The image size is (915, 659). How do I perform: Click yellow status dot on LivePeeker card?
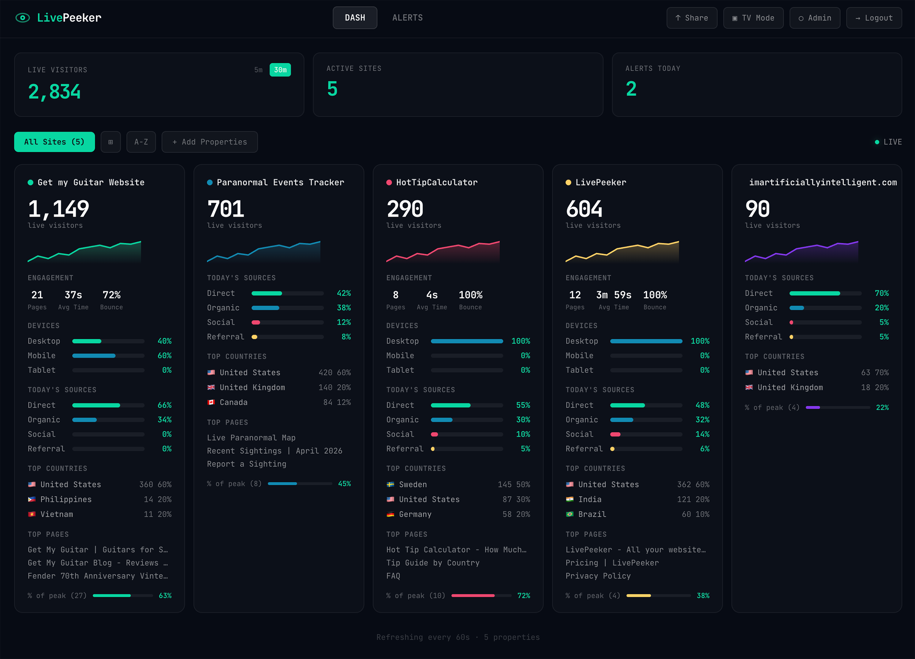[x=568, y=182]
